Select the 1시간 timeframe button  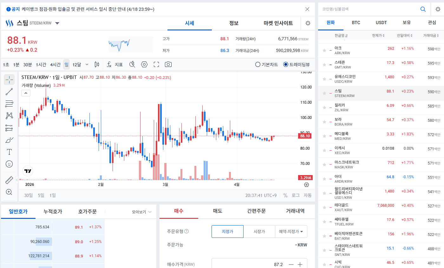41,64
